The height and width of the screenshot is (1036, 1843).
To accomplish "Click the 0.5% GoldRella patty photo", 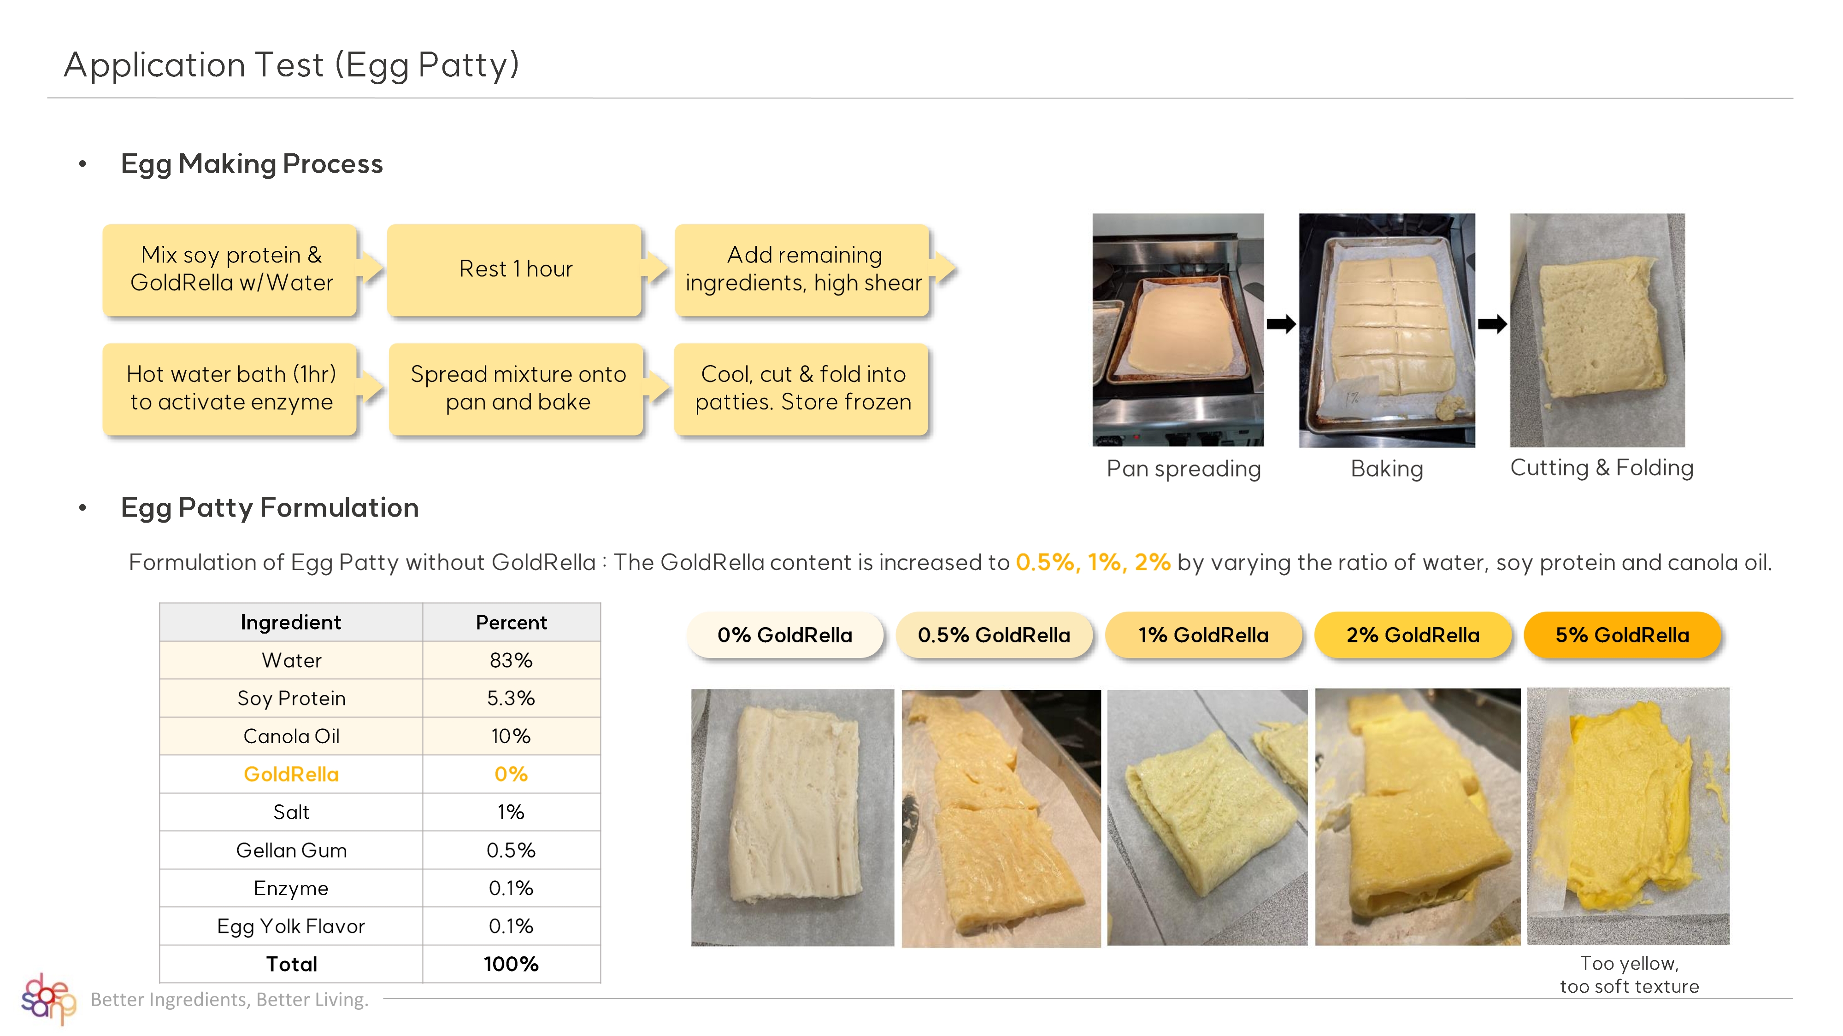I will [1001, 818].
